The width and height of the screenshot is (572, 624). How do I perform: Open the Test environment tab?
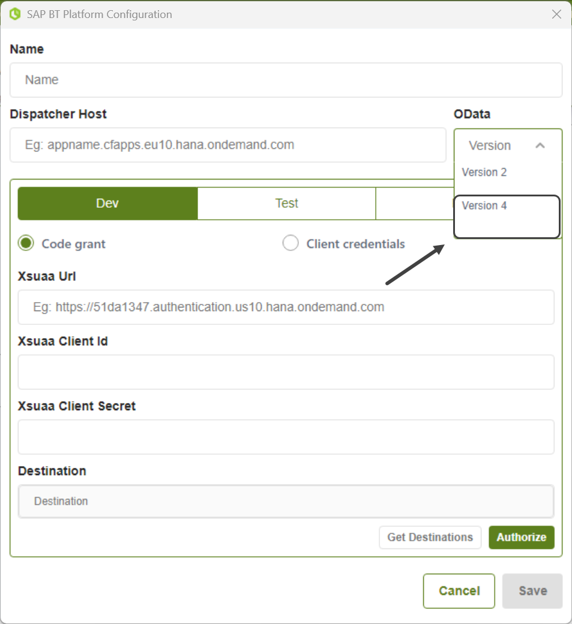tap(286, 204)
